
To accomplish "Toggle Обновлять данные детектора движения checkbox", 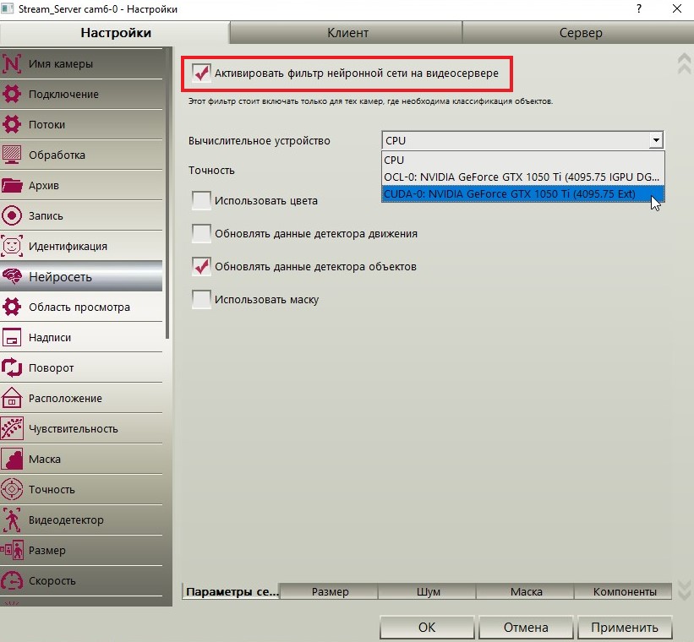I will (x=201, y=233).
